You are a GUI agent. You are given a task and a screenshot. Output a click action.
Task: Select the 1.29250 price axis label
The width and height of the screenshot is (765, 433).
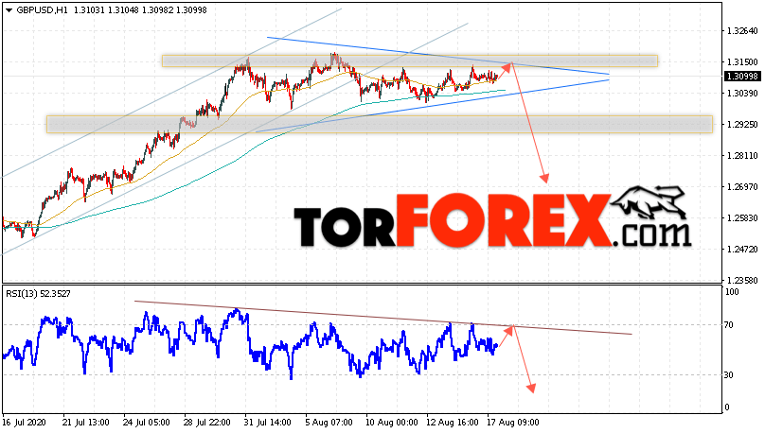pyautogui.click(x=742, y=124)
